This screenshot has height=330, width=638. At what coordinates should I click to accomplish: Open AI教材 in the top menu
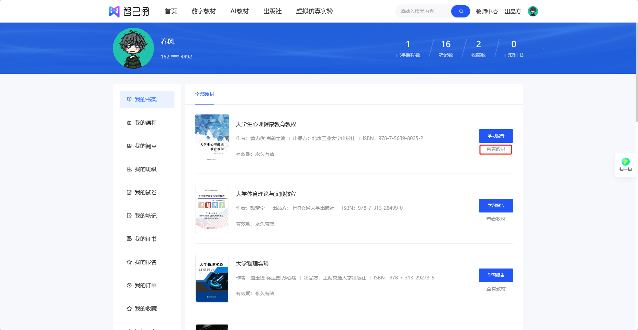[239, 11]
